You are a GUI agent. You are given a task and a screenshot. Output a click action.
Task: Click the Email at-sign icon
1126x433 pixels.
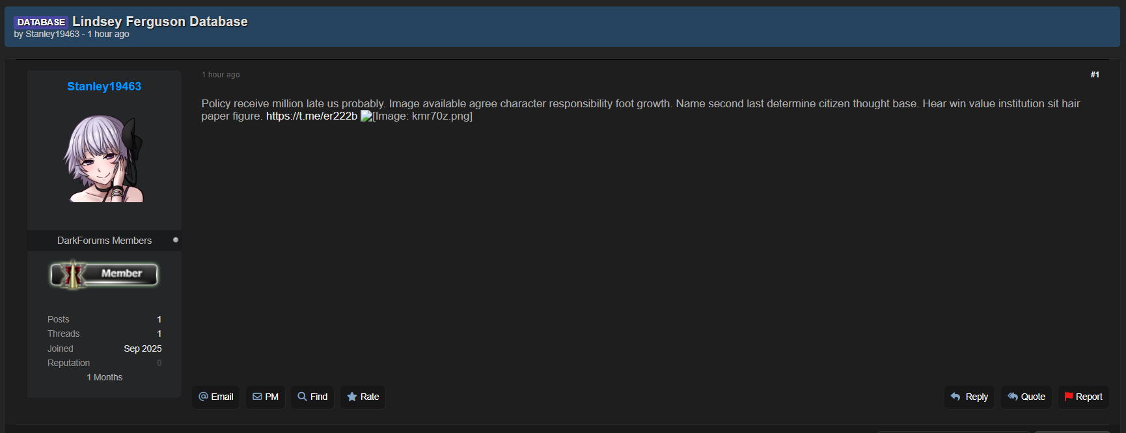(204, 397)
